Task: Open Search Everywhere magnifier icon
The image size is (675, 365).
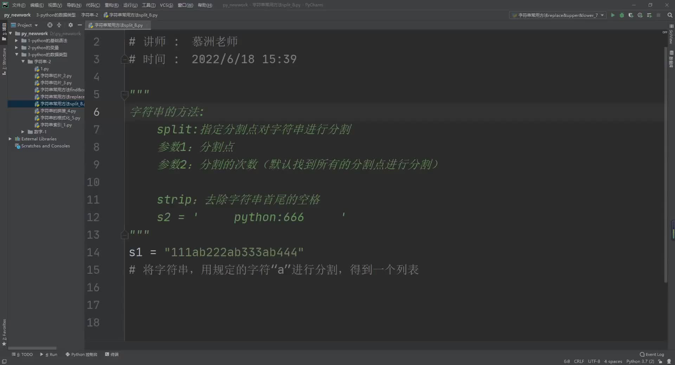Action: [670, 15]
